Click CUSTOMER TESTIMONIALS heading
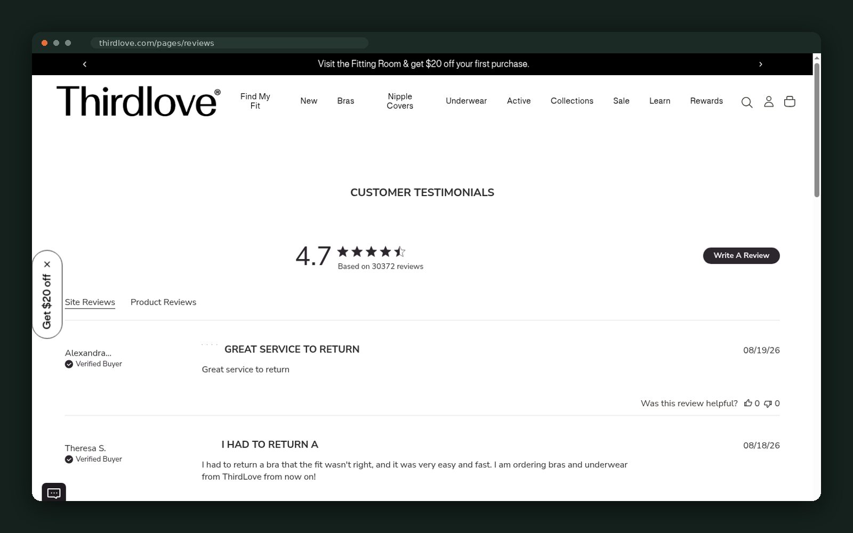853x533 pixels. 422,192
